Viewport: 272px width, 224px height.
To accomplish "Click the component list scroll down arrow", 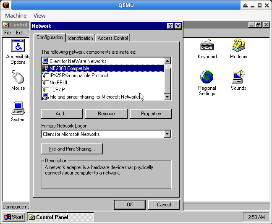I will [x=167, y=96].
